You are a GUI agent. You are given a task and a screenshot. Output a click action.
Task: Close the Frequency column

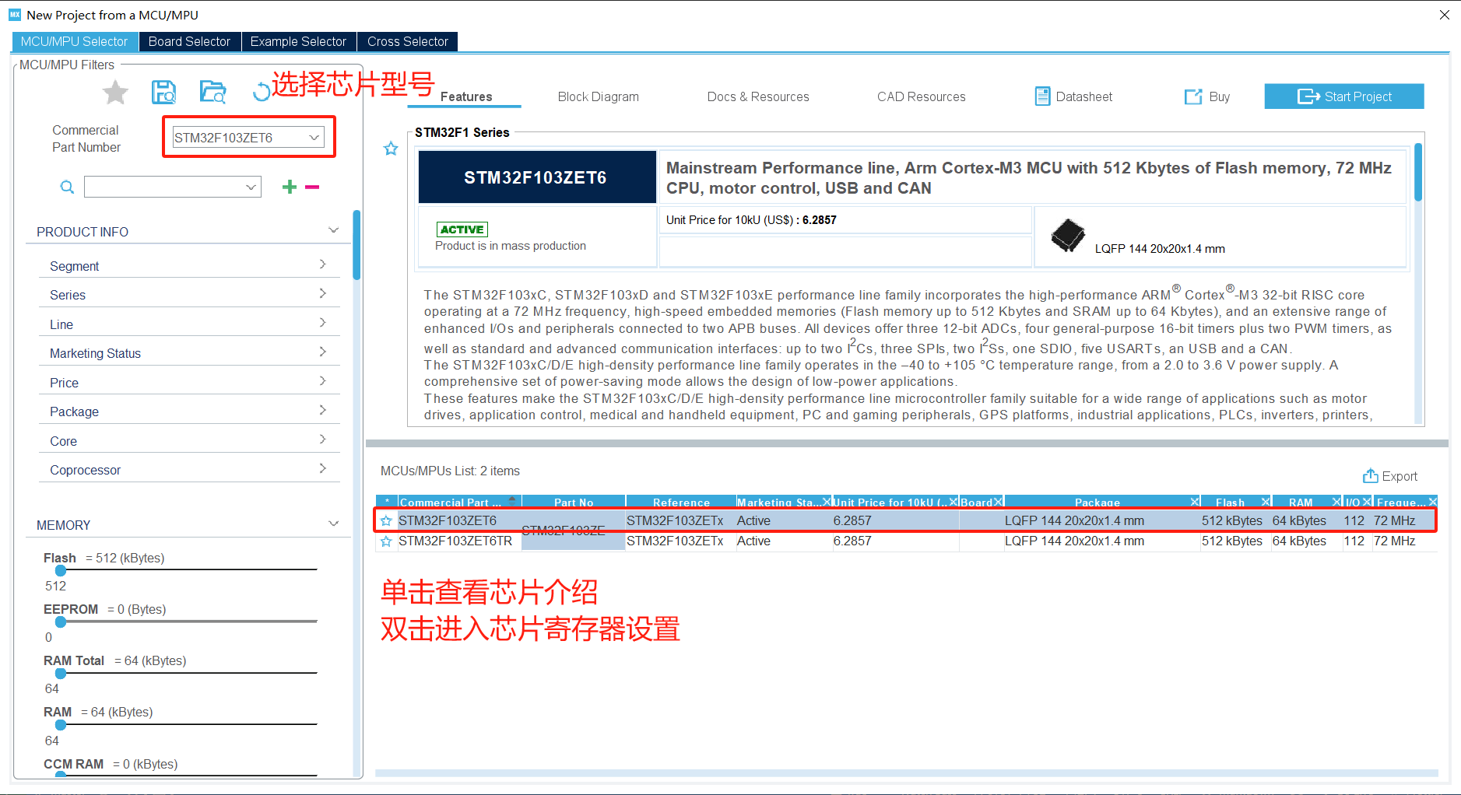click(x=1432, y=502)
